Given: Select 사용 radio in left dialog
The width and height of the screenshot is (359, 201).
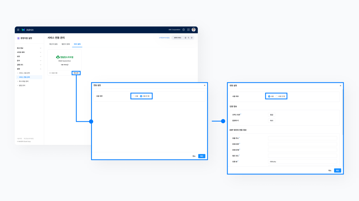Looking at the screenshot, I should (x=134, y=96).
